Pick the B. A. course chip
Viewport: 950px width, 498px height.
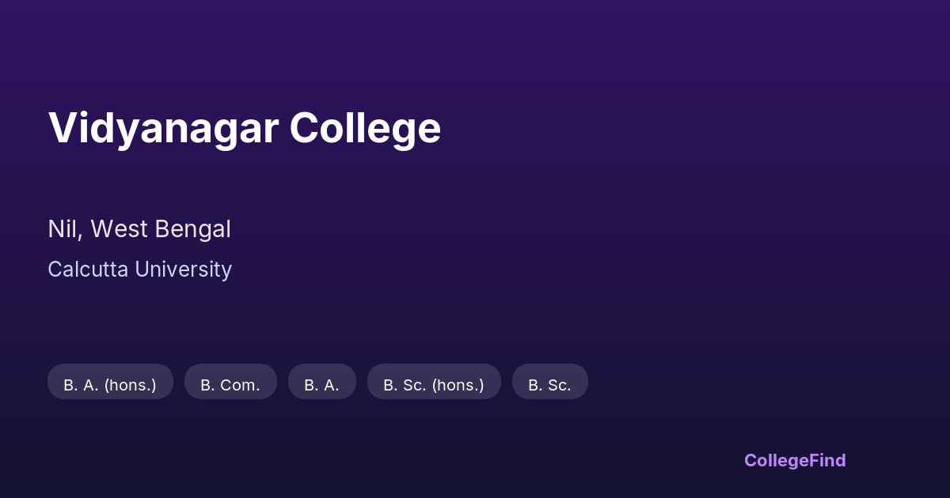click(321, 385)
